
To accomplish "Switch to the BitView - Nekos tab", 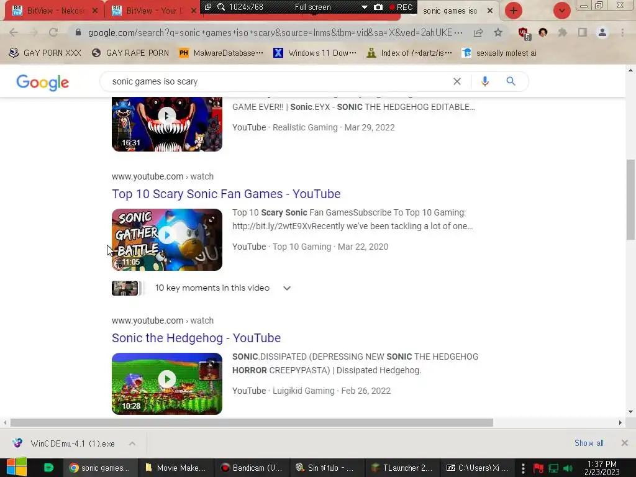I will [55, 11].
